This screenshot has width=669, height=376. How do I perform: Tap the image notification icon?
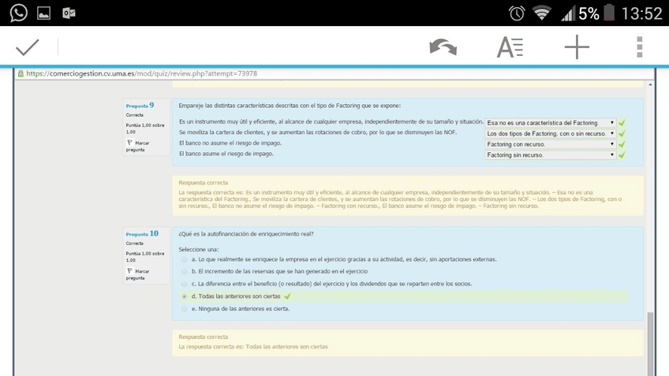[x=43, y=13]
